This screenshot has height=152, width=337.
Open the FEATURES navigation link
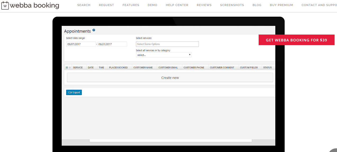click(131, 5)
